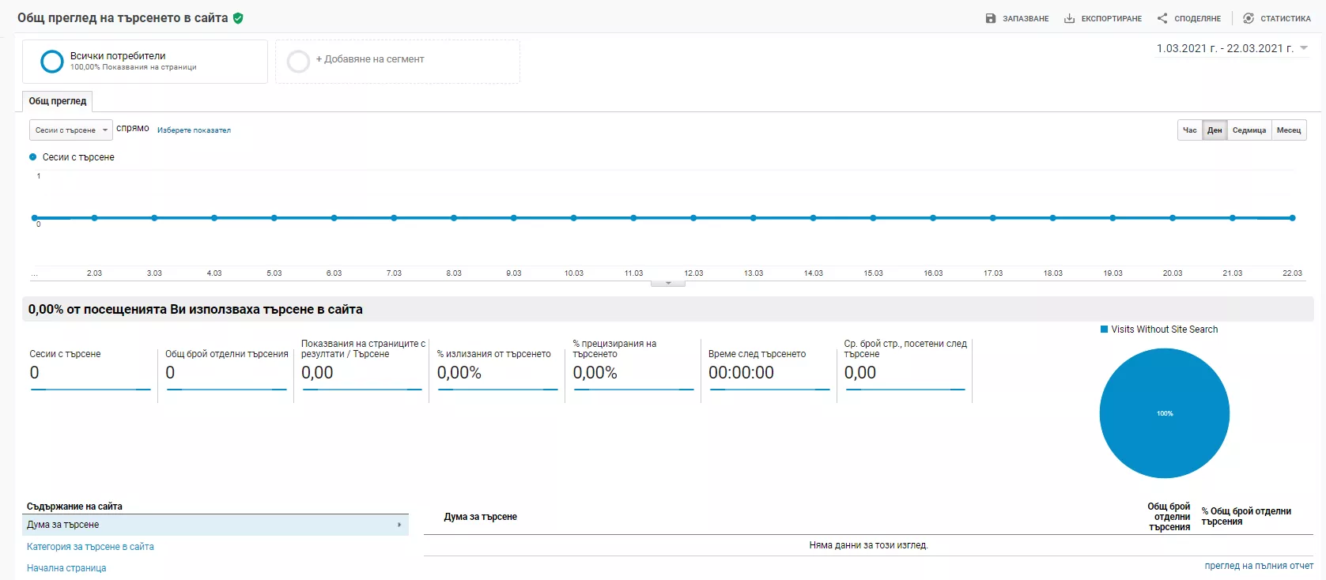The width and height of the screenshot is (1326, 580).
Task: Switch chart granularity to Месец
Action: pos(1289,130)
